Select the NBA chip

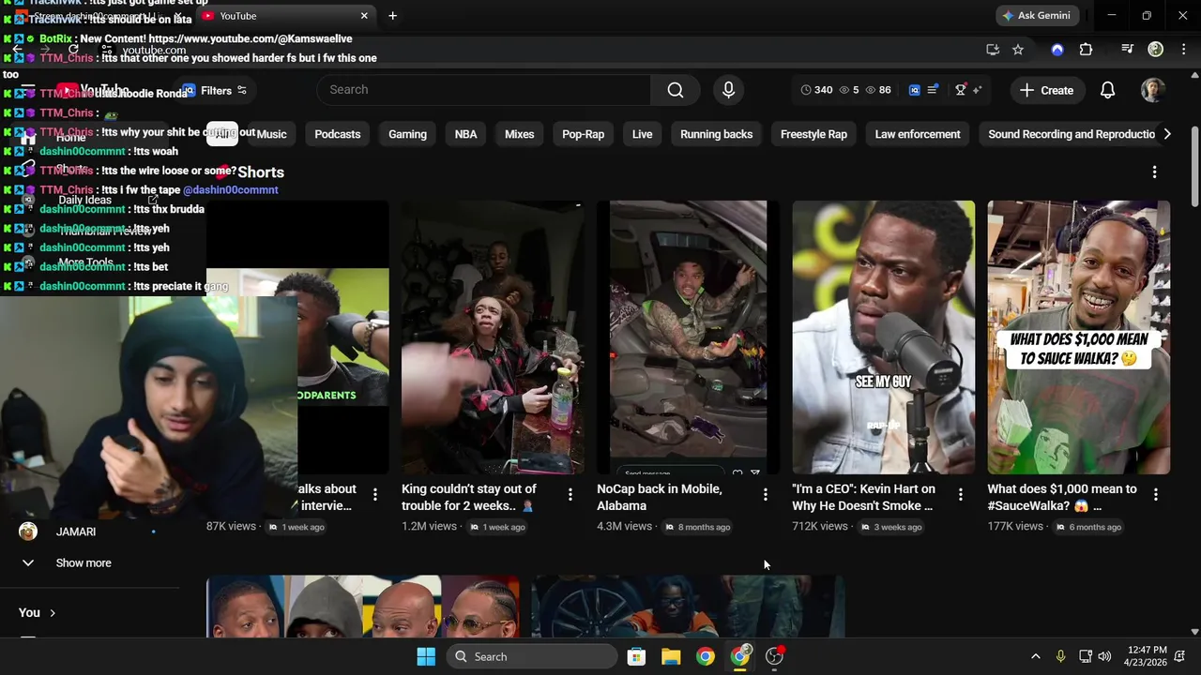pyautogui.click(x=466, y=134)
